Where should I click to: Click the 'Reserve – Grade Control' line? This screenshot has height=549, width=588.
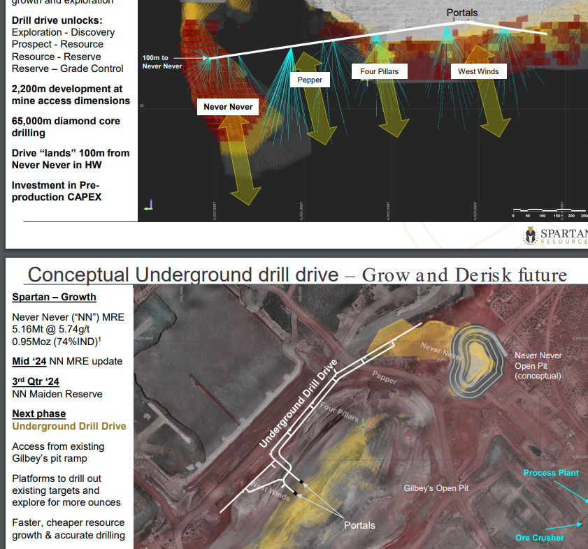(x=68, y=68)
